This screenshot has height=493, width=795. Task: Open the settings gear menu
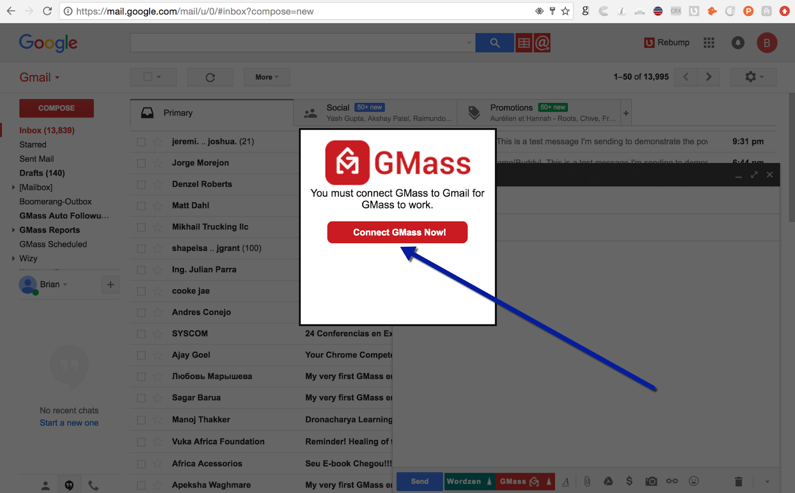click(x=753, y=77)
